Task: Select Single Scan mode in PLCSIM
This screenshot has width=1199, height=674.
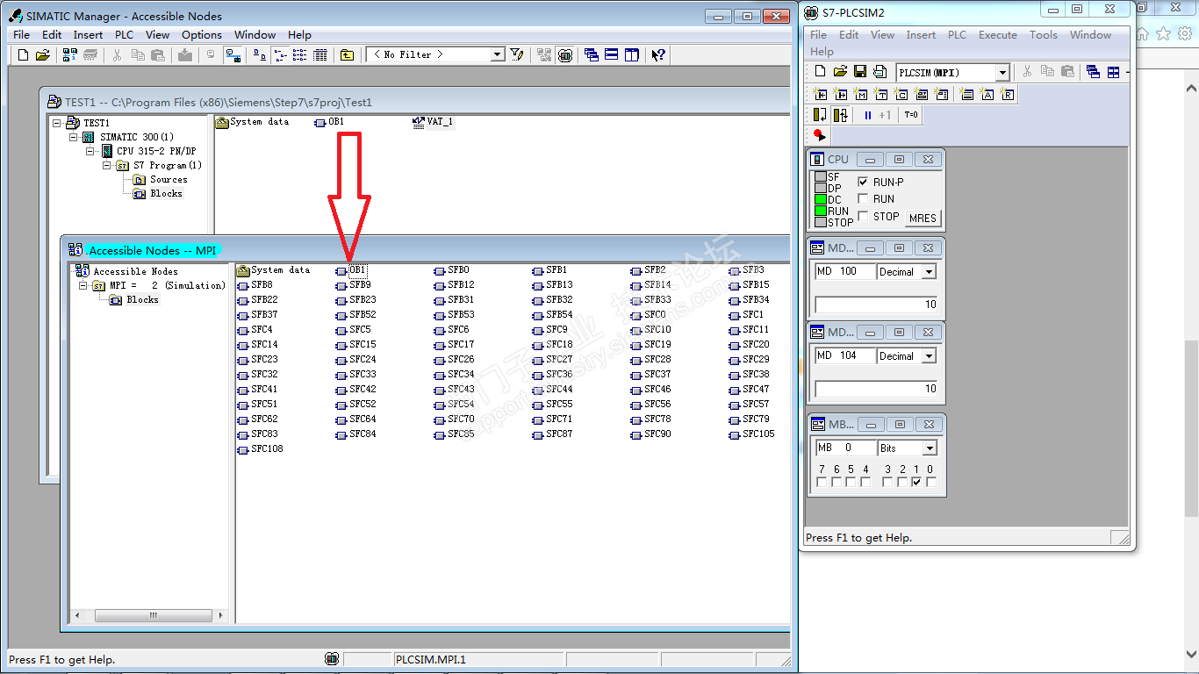Action: (821, 115)
